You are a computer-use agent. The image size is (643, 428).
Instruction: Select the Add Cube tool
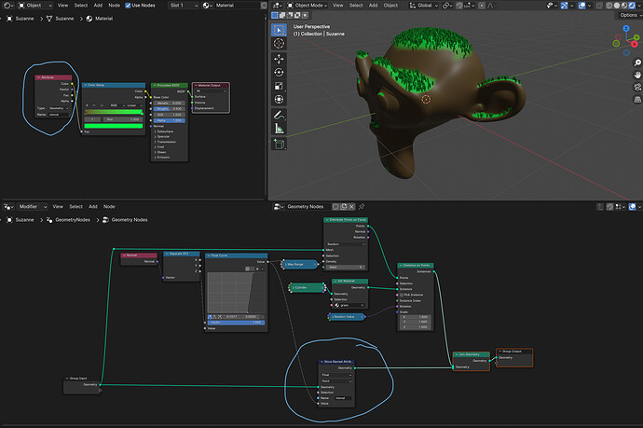(x=279, y=145)
